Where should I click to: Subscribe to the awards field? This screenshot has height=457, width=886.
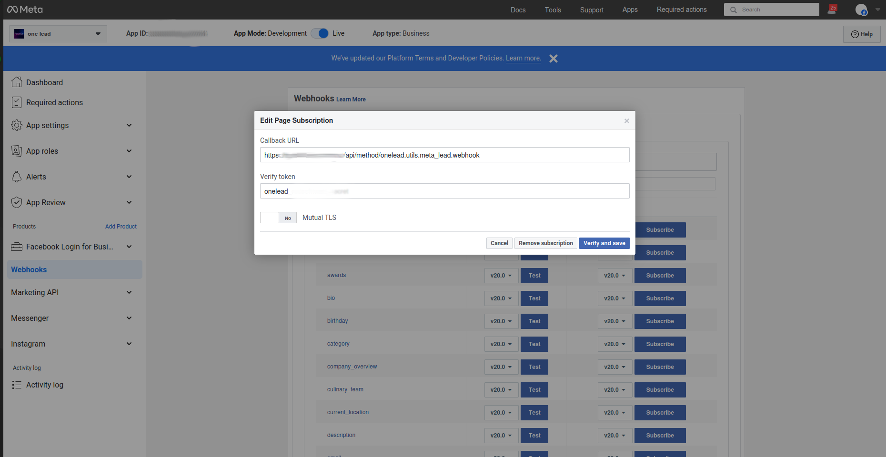point(660,276)
